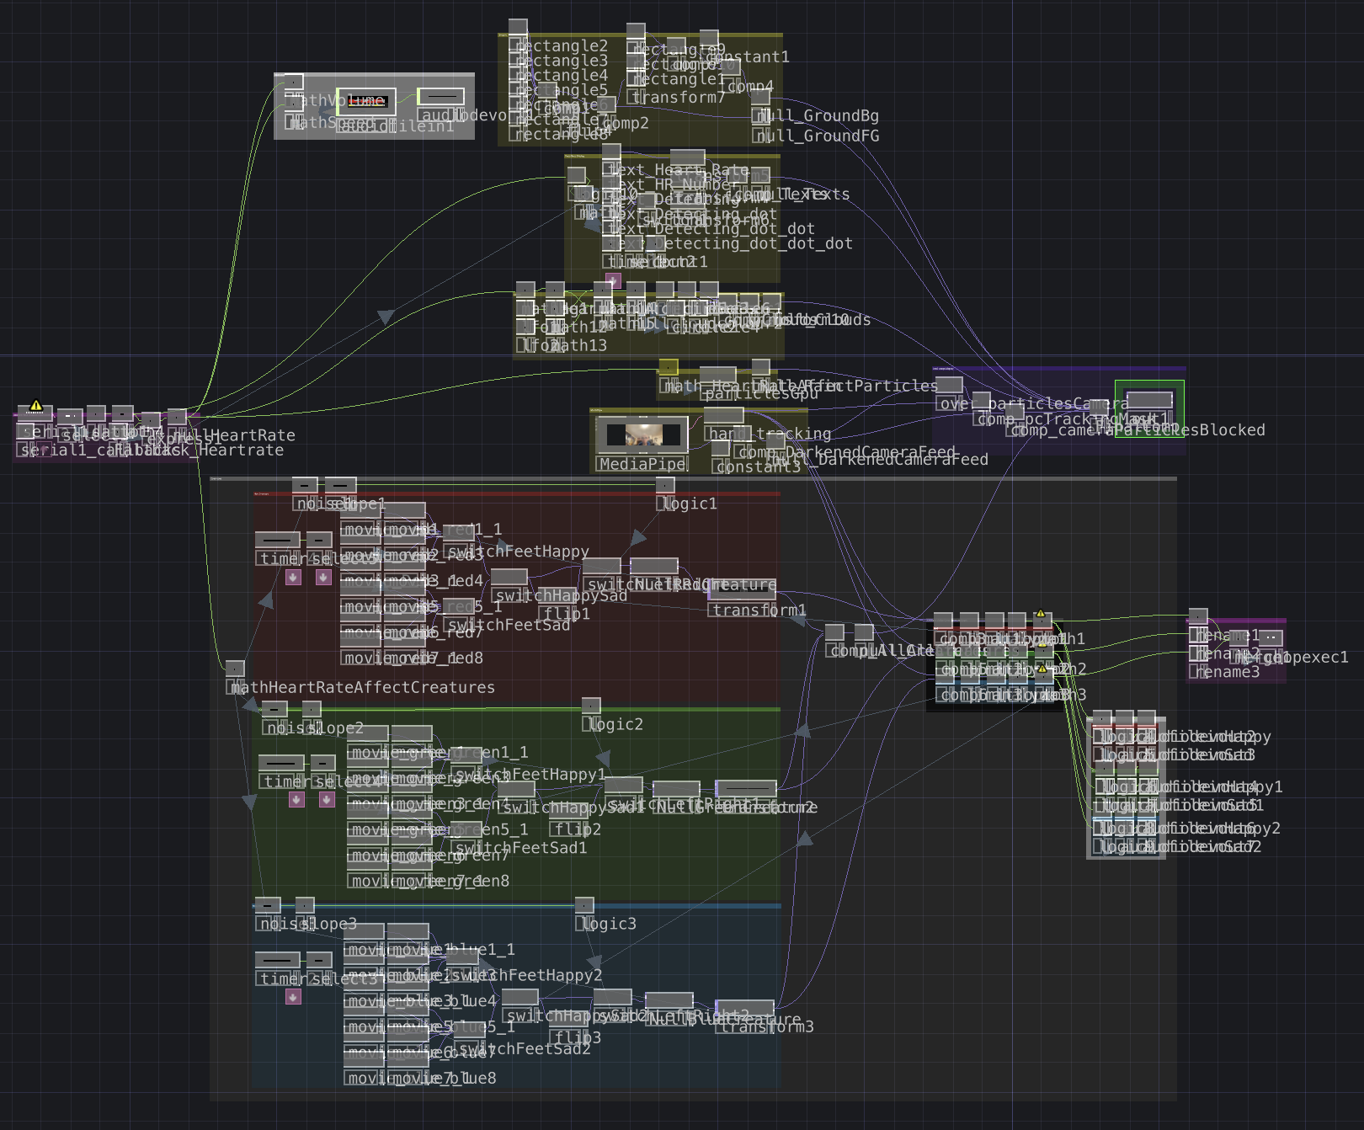This screenshot has width=1364, height=1130.
Task: Click warning icon above math1 node
Action: point(1041,614)
